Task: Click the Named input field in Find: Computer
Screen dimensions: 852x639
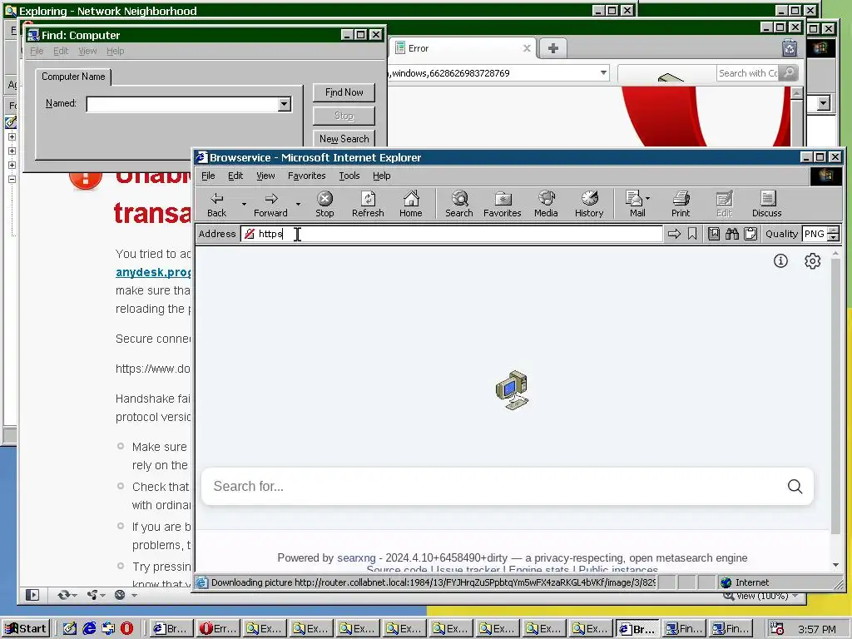Action: [x=182, y=104]
